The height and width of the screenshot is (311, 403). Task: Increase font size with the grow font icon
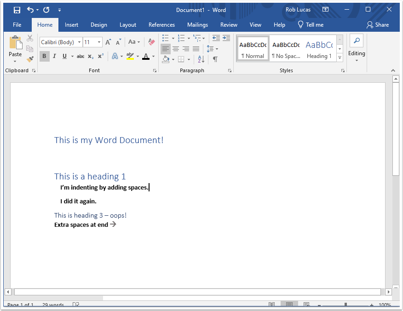click(x=108, y=42)
